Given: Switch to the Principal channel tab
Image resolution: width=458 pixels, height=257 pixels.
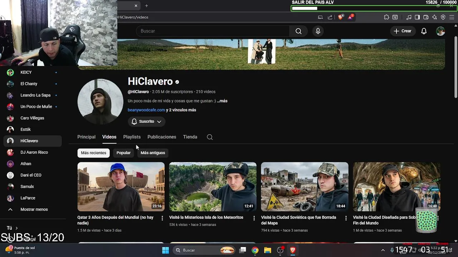Looking at the screenshot, I should 86,137.
